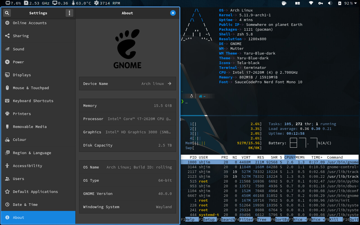360x225 pixels.
Task: Click the Removable Media icon
Action: (x=7, y=127)
